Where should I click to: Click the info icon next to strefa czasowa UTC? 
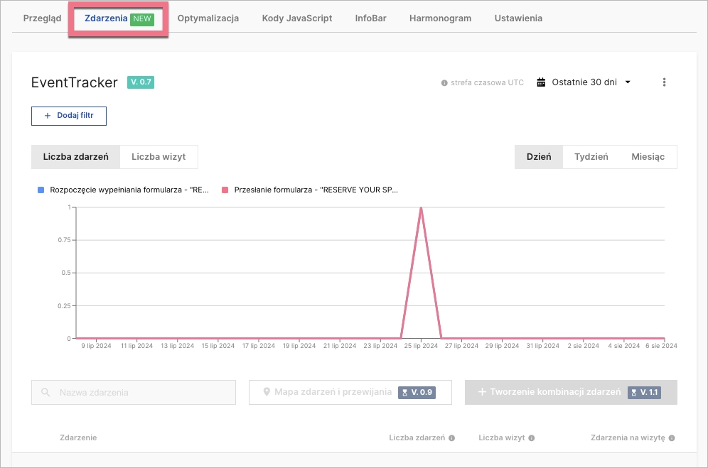click(444, 83)
